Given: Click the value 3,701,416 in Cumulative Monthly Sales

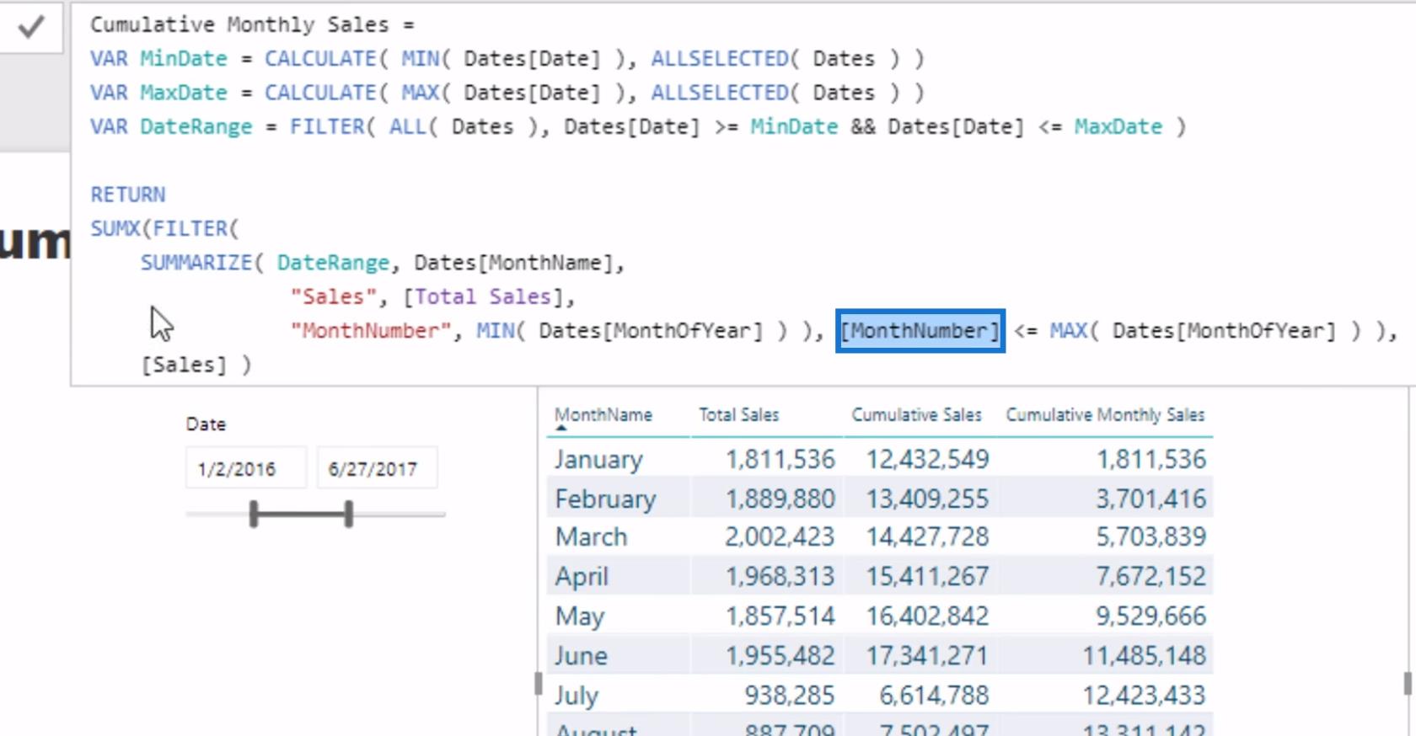Looking at the screenshot, I should point(1150,499).
